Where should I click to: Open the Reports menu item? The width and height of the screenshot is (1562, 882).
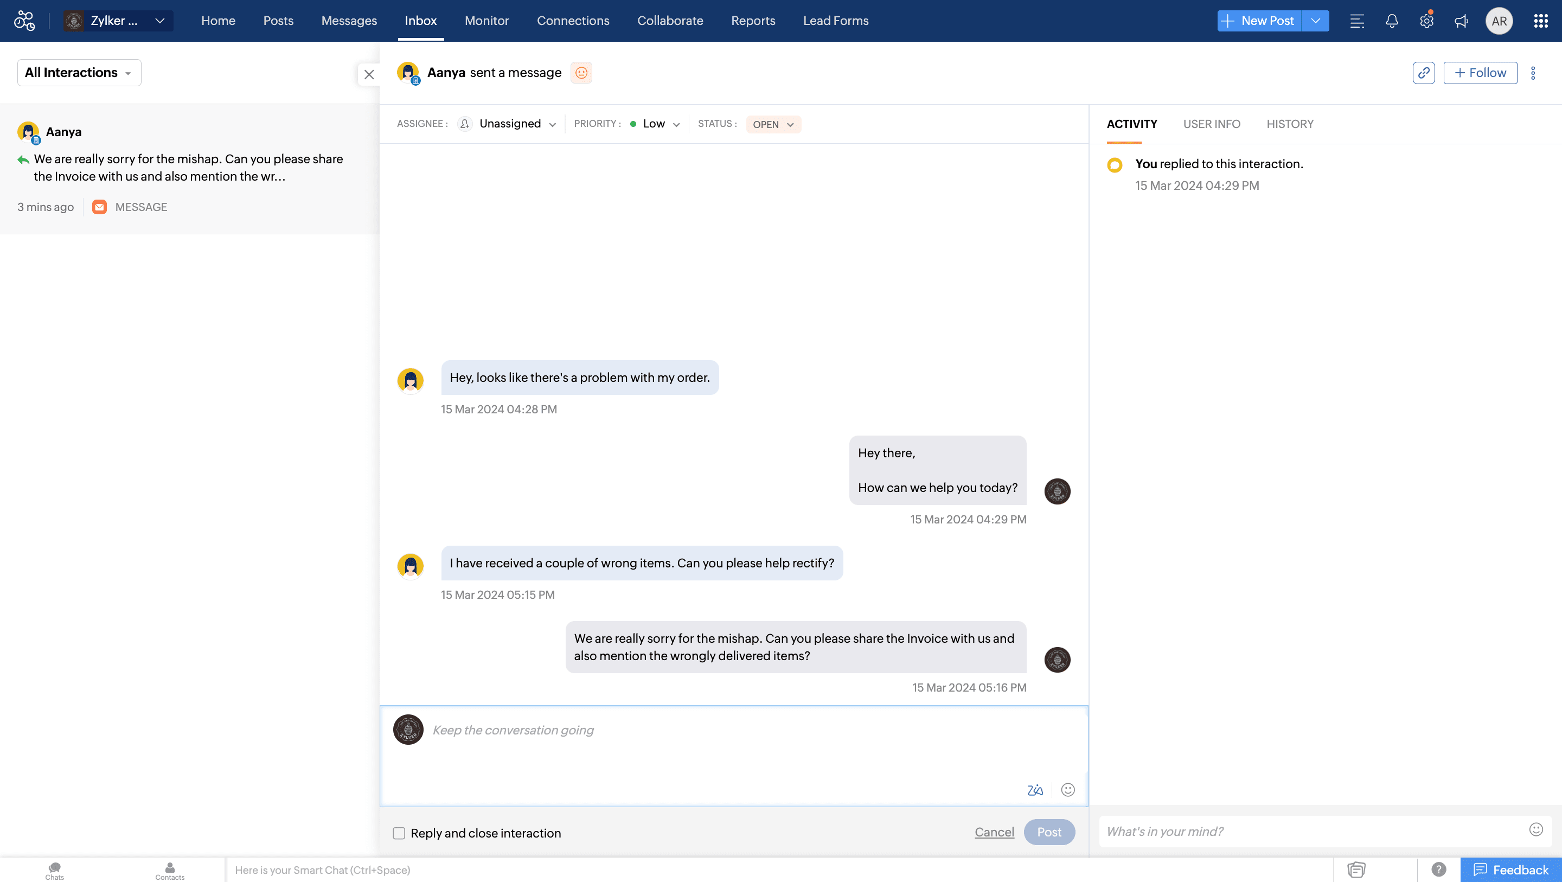(x=752, y=21)
